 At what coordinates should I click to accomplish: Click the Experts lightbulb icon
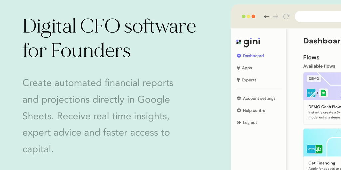point(239,80)
